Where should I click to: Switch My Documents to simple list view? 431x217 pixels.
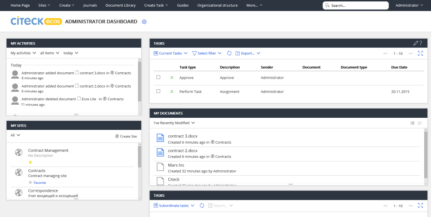[x=412, y=123]
